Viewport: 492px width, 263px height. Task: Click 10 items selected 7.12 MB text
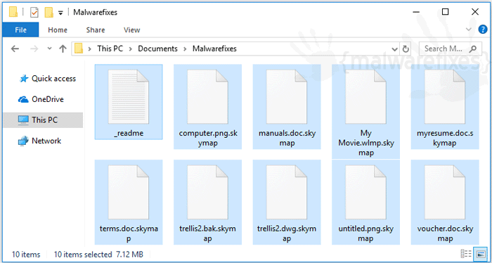tap(98, 255)
